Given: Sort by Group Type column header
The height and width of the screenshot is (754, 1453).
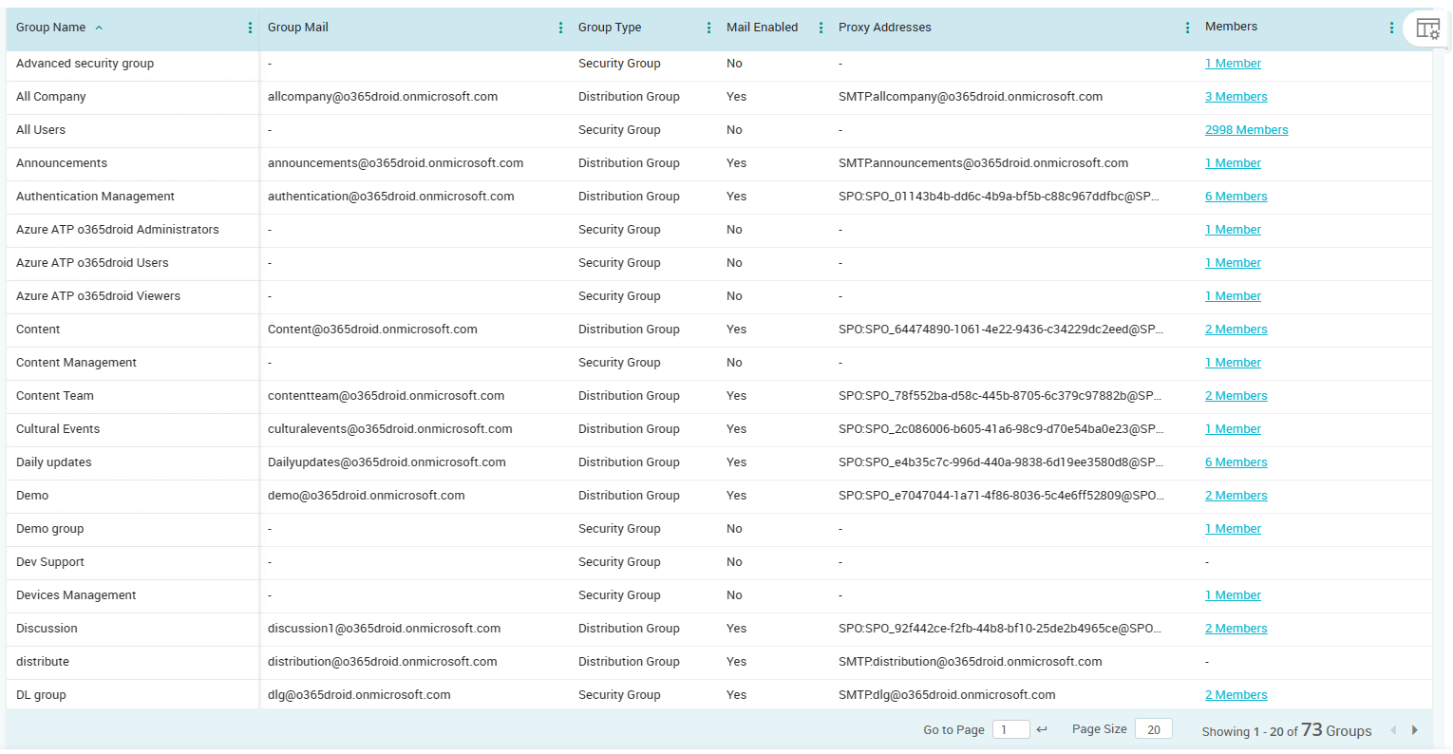Looking at the screenshot, I should point(610,28).
